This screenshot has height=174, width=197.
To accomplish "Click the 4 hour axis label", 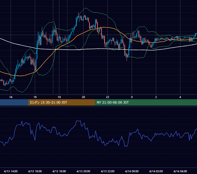I will click(x=180, y=97).
